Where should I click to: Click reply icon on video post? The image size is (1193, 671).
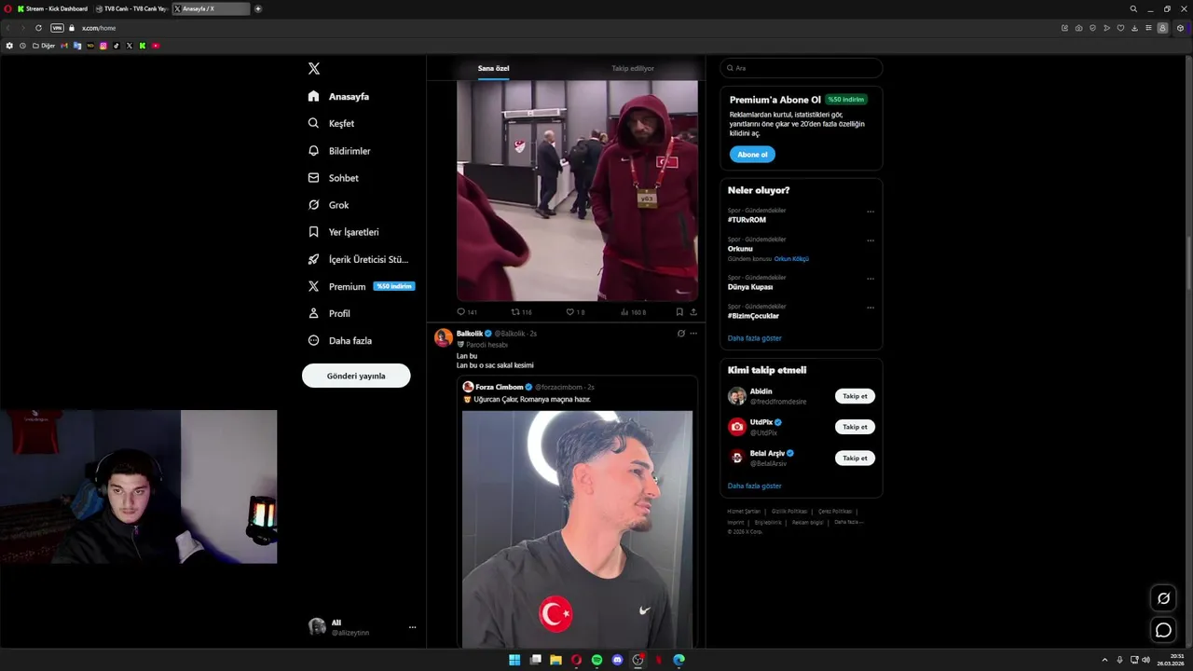click(460, 312)
